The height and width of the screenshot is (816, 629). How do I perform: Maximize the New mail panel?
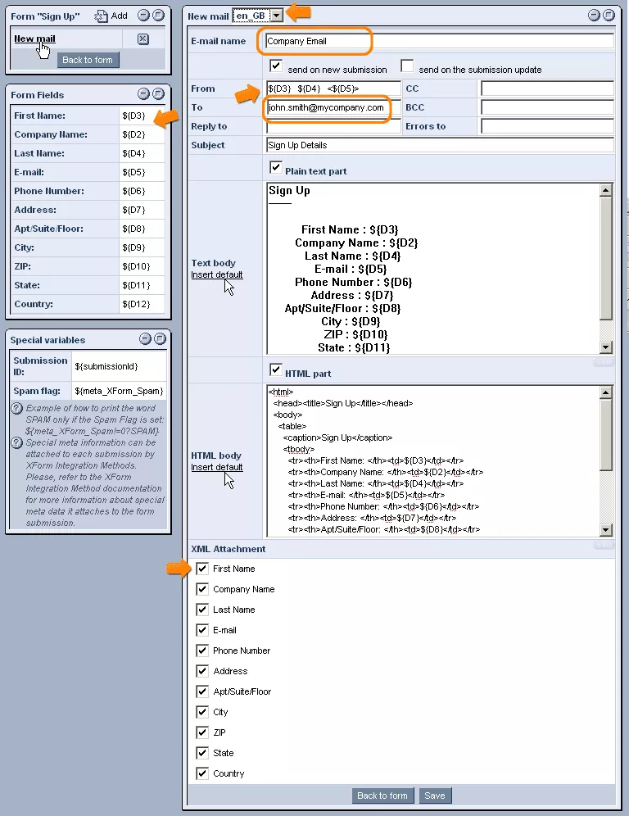[x=609, y=15]
